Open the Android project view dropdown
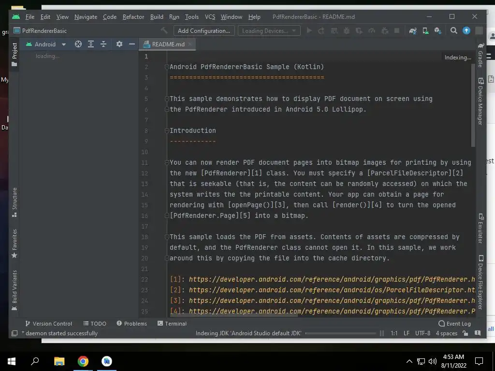 [x=46, y=44]
